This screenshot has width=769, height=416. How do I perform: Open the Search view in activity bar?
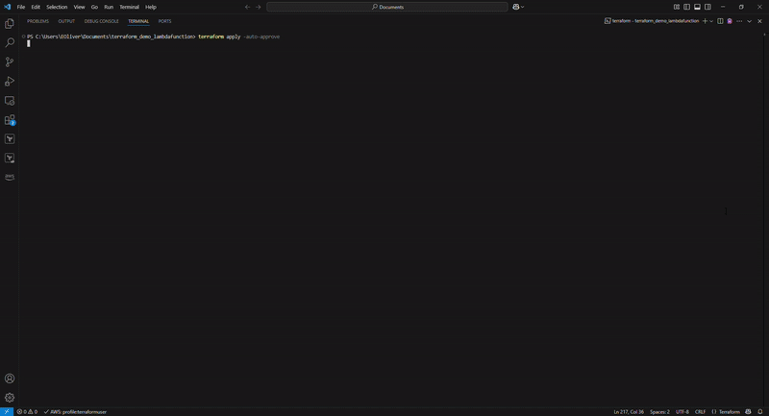click(x=10, y=42)
